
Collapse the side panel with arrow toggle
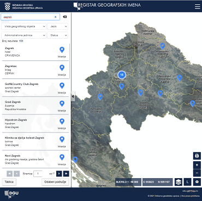[73, 96]
